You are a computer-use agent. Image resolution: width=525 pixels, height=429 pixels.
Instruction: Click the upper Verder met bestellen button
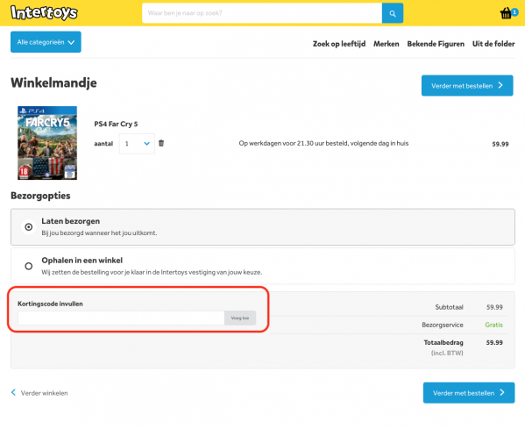467,85
